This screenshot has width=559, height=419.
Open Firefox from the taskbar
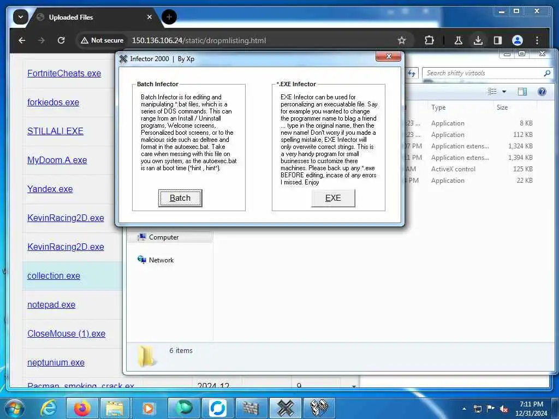82,408
